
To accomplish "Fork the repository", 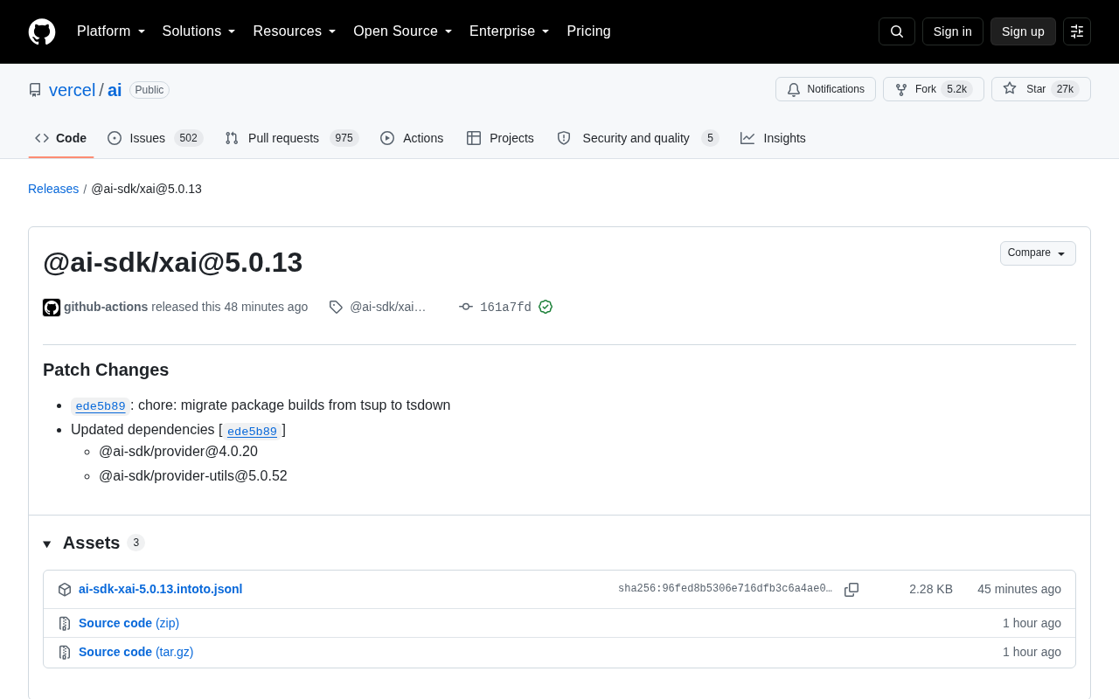I will point(933,89).
